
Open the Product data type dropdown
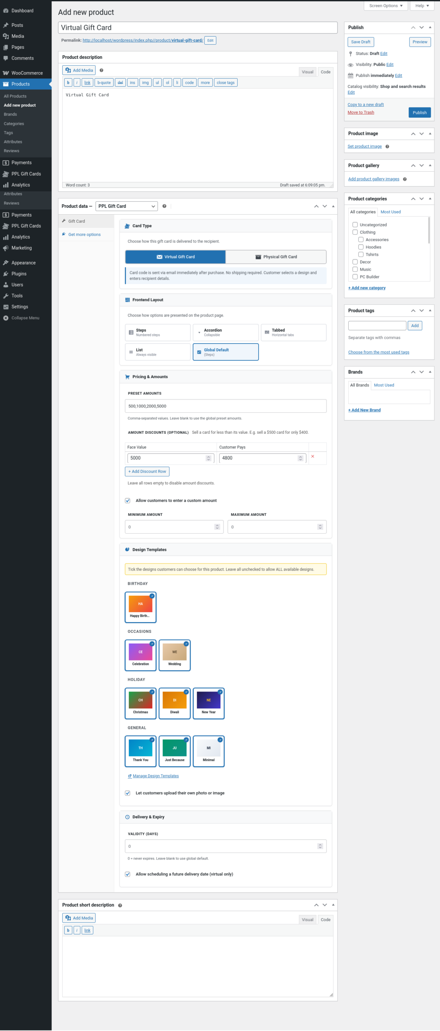(126, 206)
